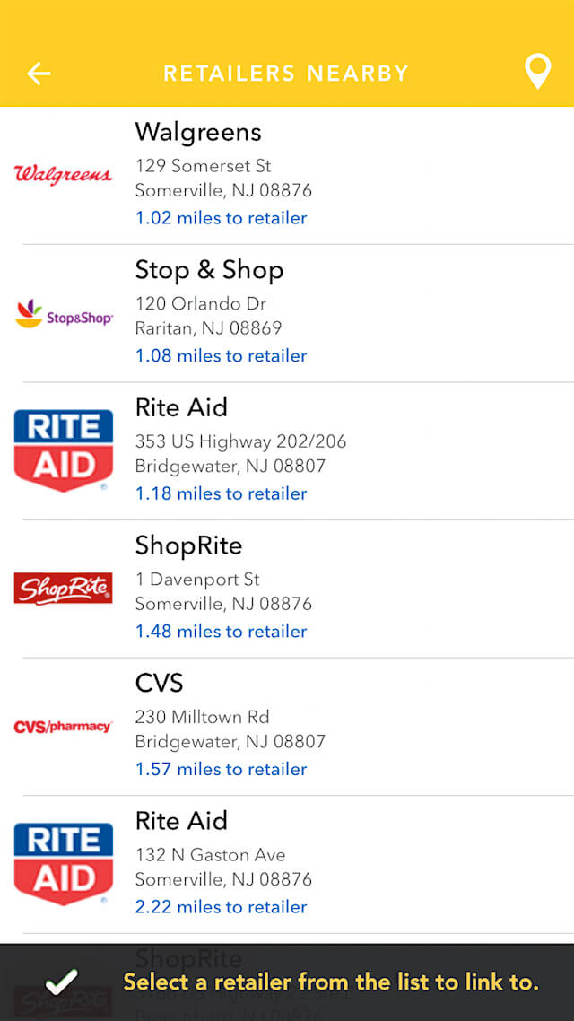This screenshot has height=1021, width=574.
Task: Tap the back arrow icon
Action: click(x=39, y=73)
